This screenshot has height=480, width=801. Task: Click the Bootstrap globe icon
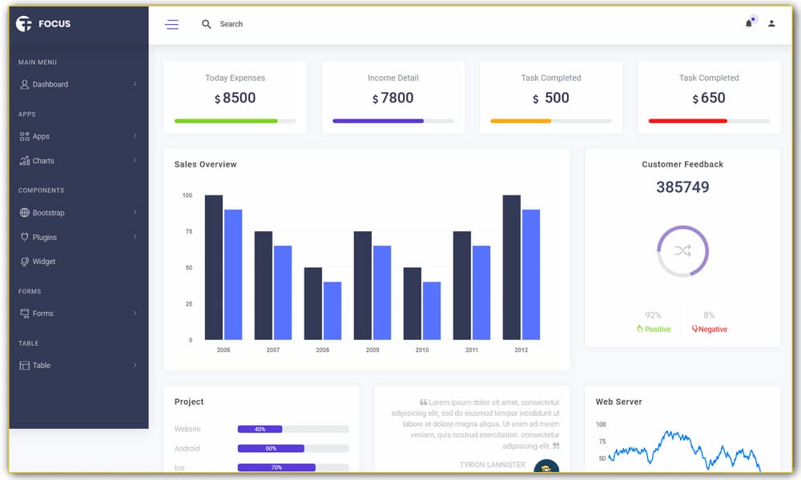(x=25, y=213)
